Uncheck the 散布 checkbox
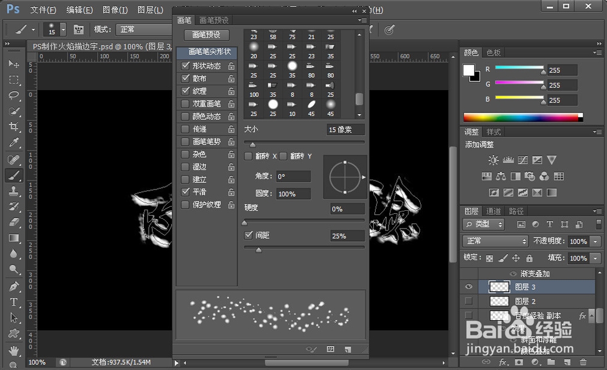Viewport: 607px width, 370px height. (185, 78)
